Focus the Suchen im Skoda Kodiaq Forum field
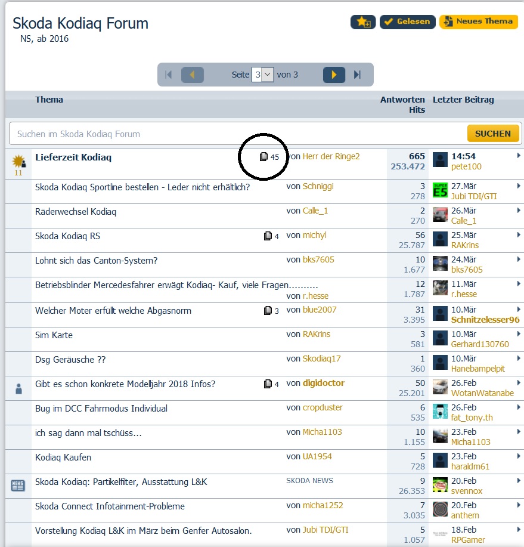The height and width of the screenshot is (547, 524). click(237, 134)
